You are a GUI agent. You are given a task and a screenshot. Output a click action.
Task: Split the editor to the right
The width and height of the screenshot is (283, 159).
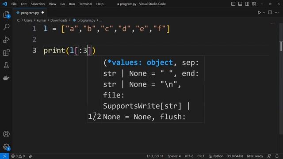click(x=270, y=12)
